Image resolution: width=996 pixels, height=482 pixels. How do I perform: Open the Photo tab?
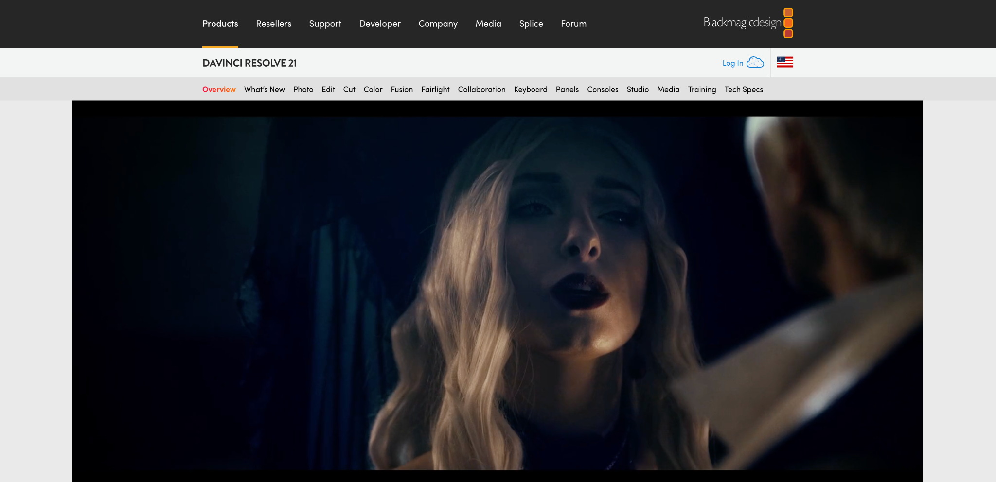click(x=303, y=89)
